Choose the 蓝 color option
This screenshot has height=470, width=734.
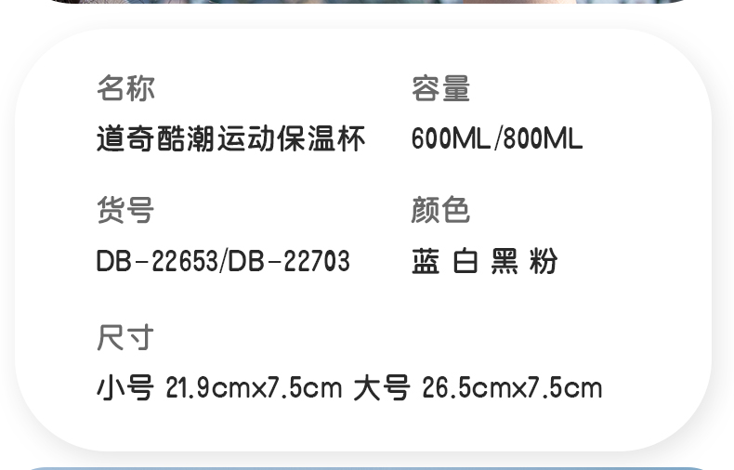pos(426,261)
